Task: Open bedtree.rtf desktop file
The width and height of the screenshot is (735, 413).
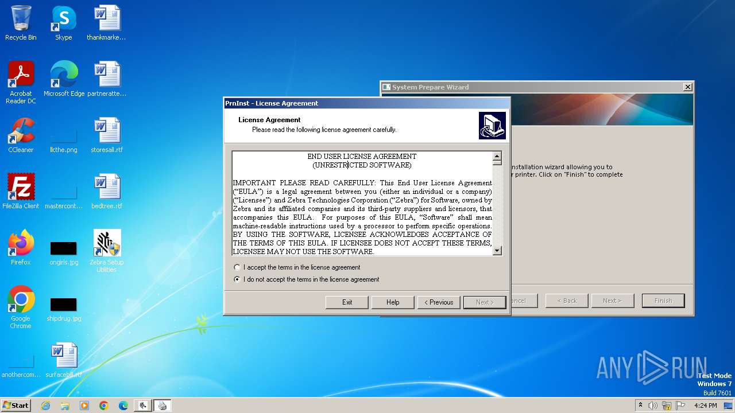Action: click(x=107, y=192)
